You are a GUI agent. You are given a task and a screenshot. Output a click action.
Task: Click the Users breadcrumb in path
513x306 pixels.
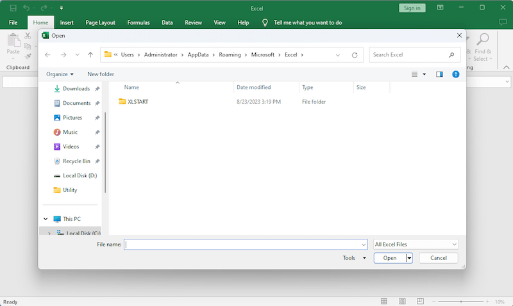[x=127, y=54]
